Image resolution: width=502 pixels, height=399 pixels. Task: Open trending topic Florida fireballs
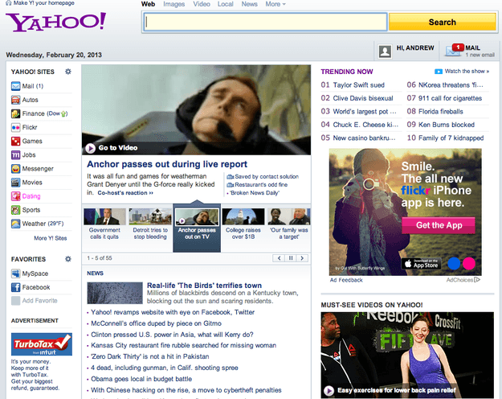(440, 112)
